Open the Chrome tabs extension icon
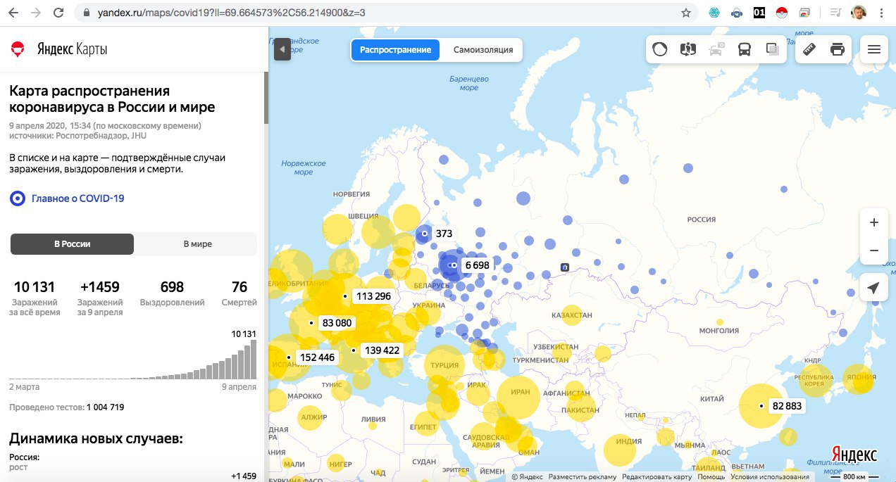This screenshot has height=482, width=896. (804, 12)
